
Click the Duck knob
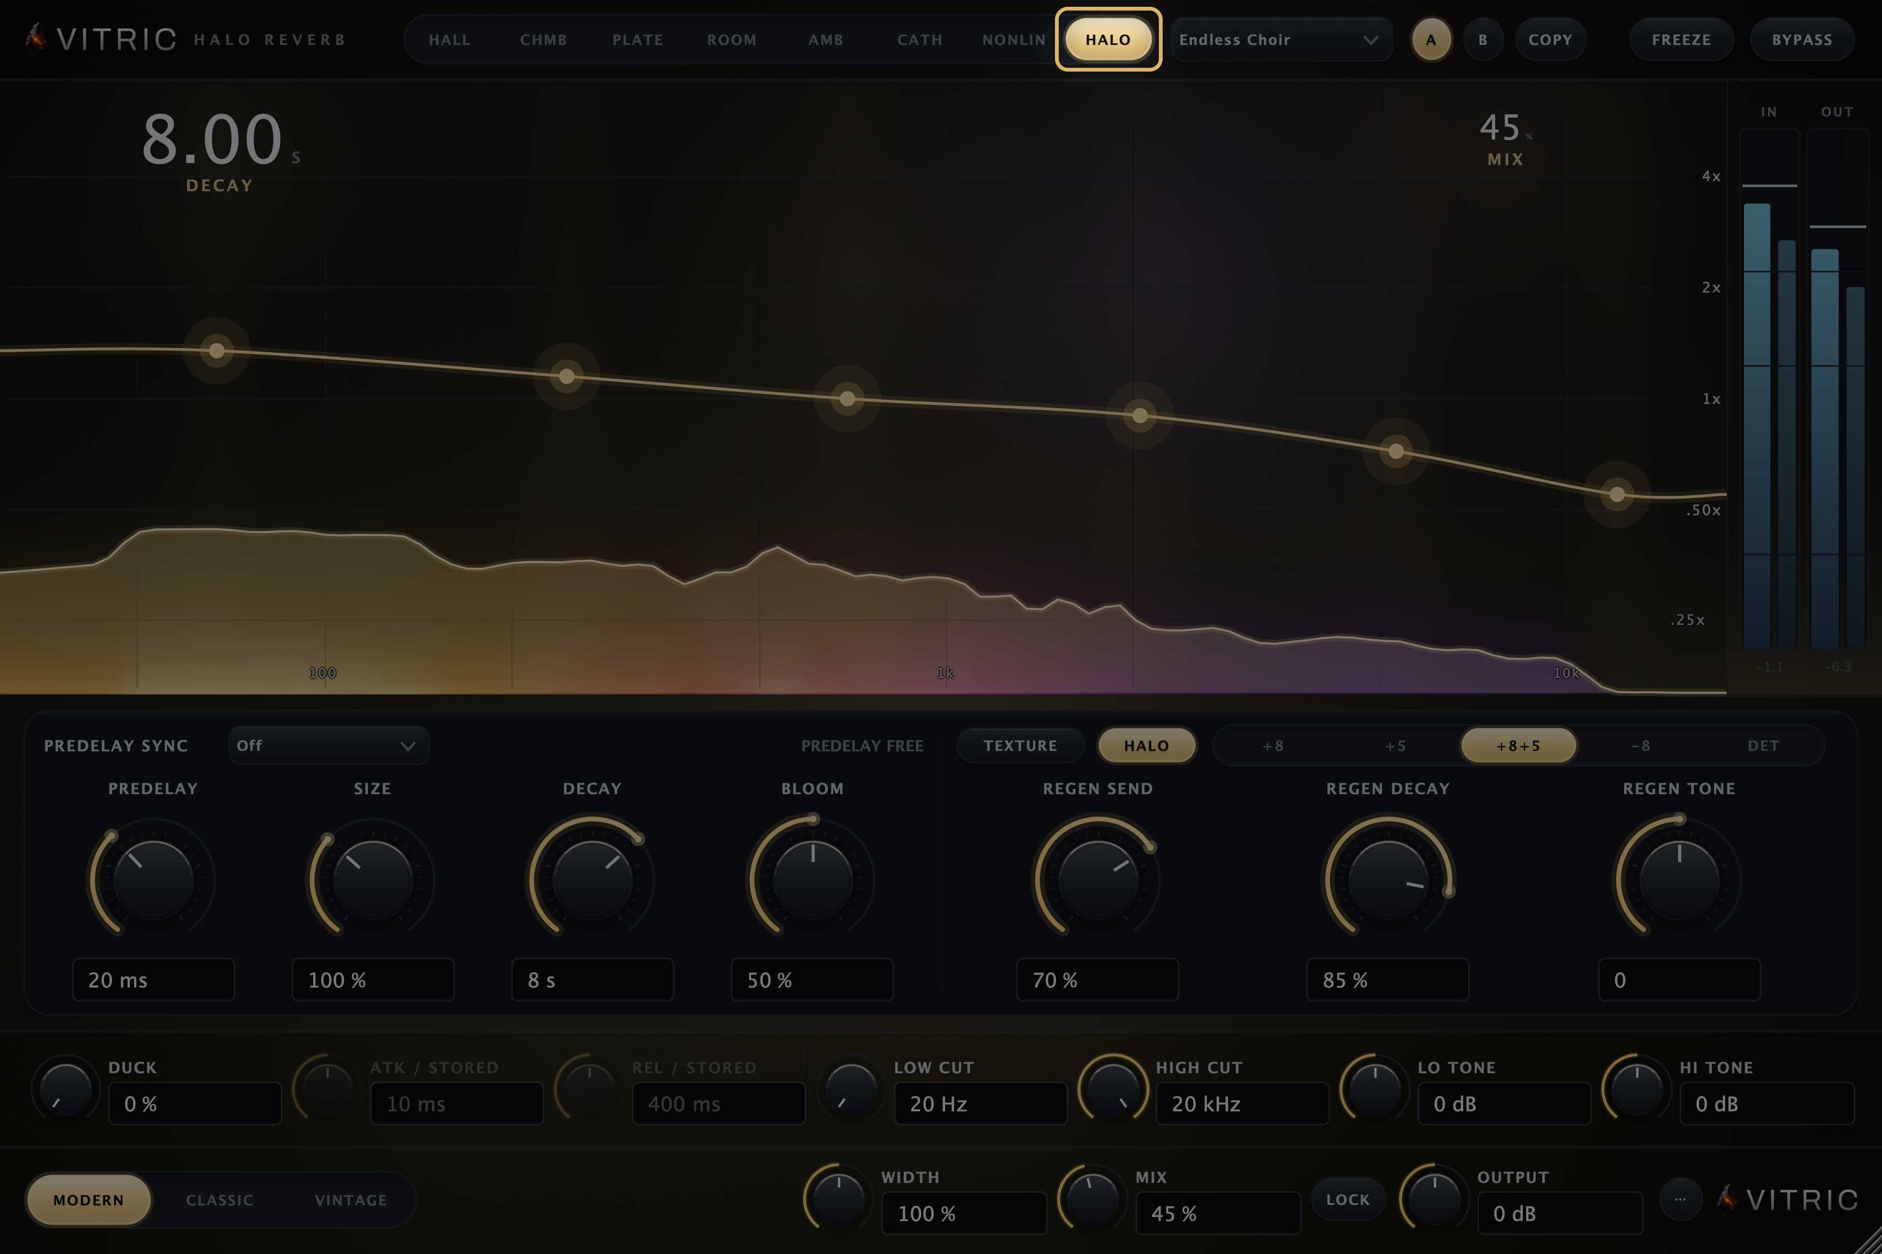[66, 1089]
